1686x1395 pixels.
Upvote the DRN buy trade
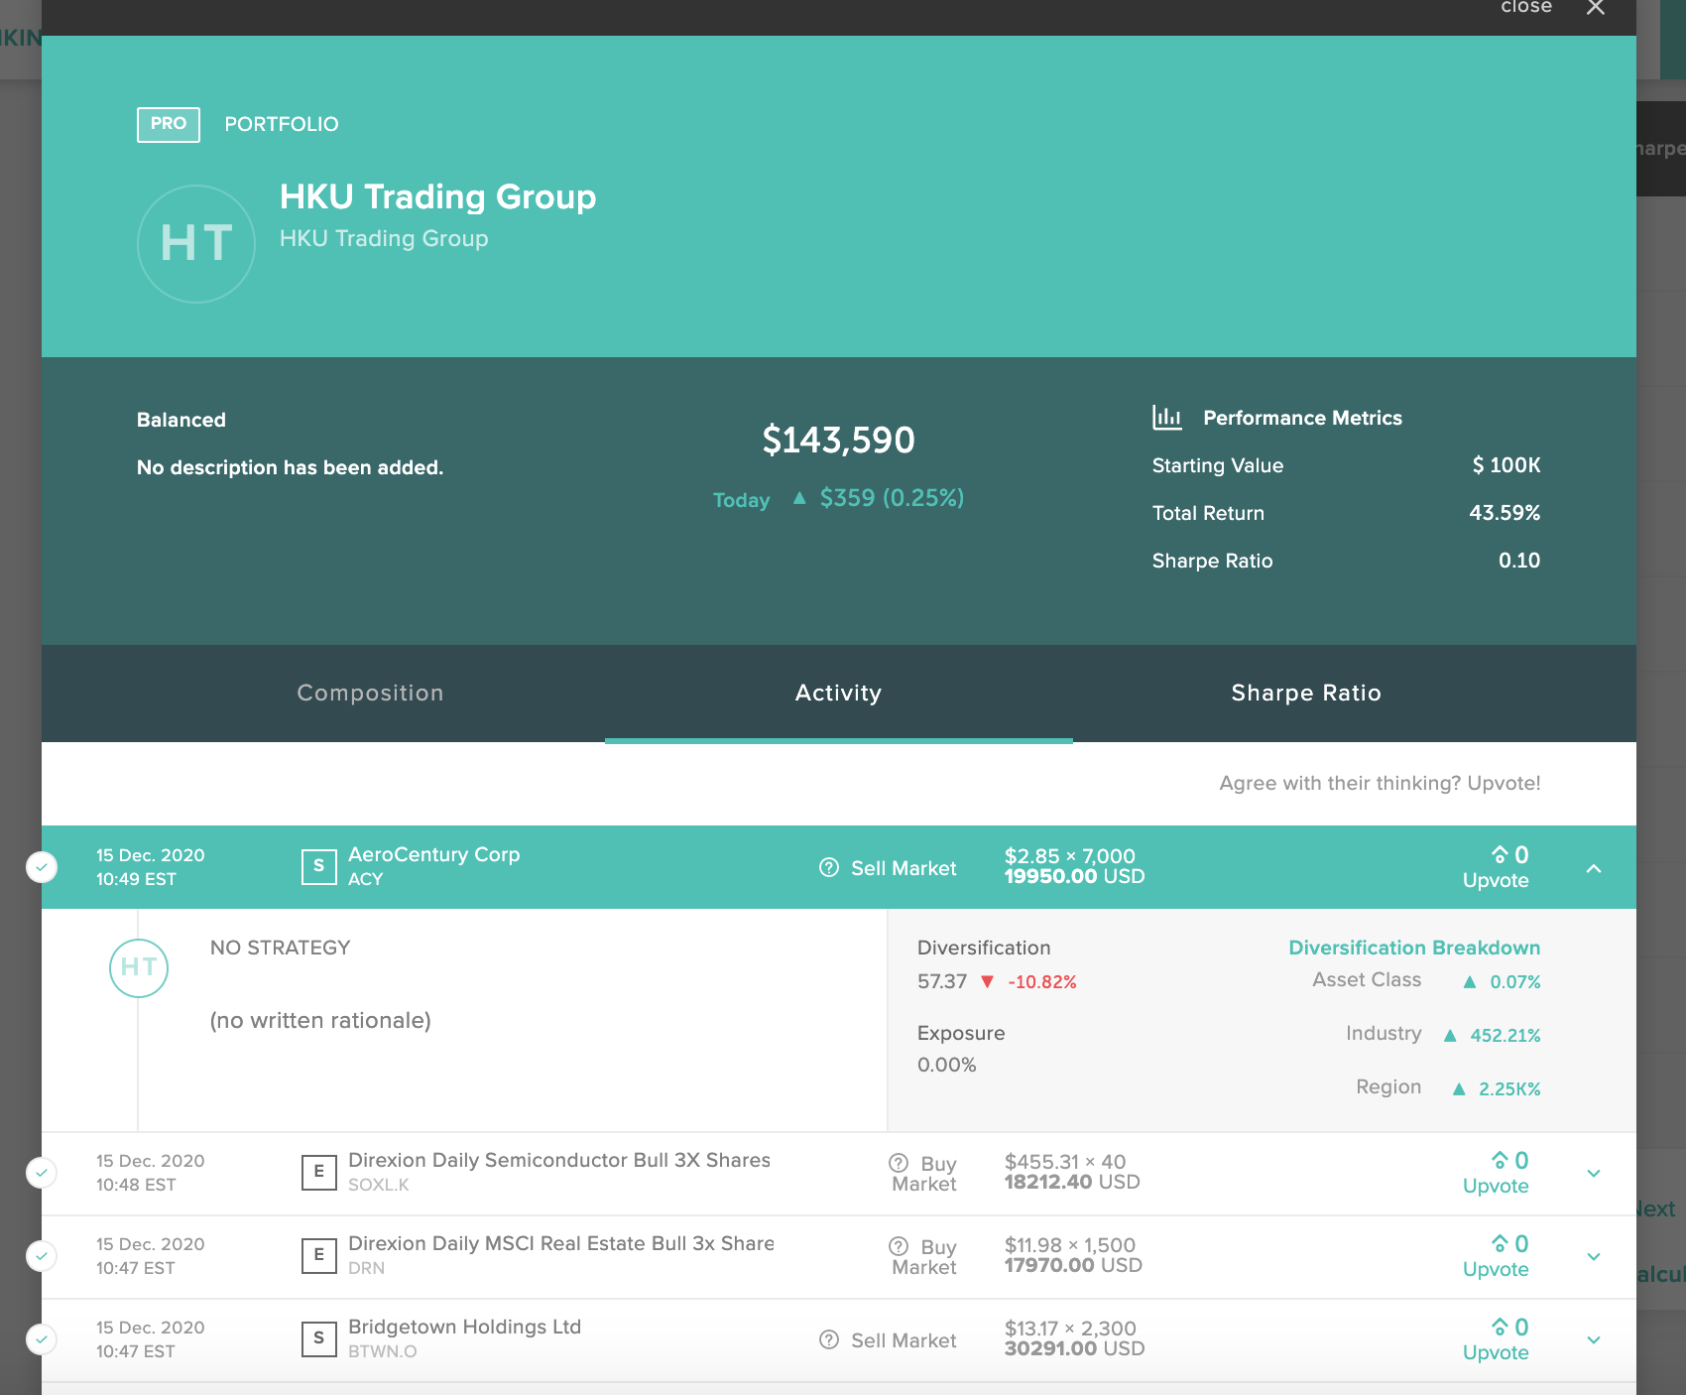tap(1496, 1256)
